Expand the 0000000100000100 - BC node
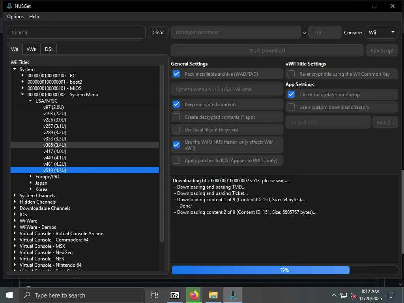Image resolution: width=404 pixels, height=303 pixels. point(22,75)
